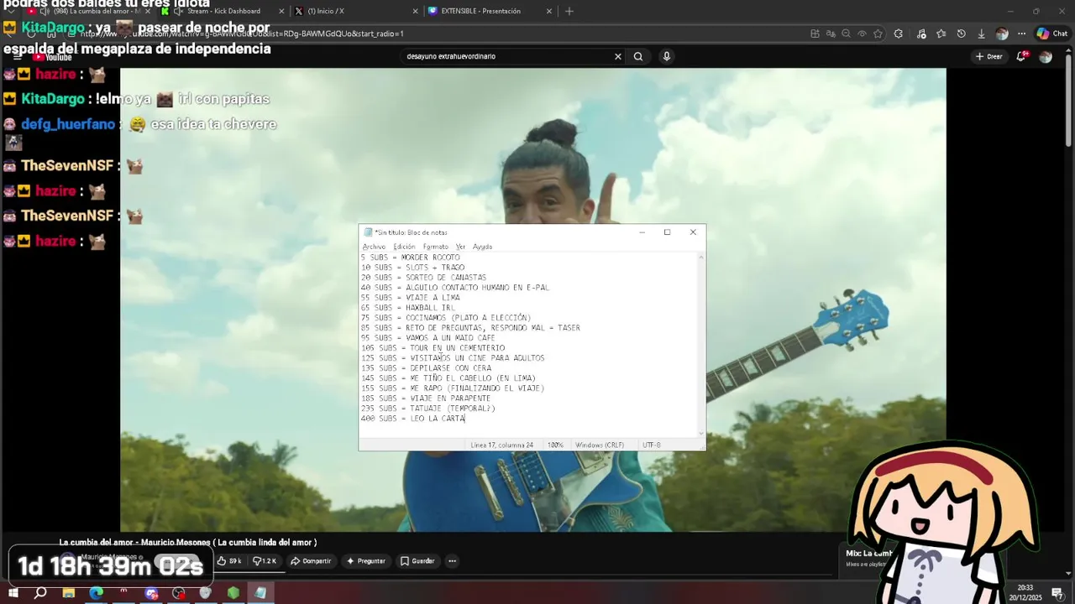Open the Archivo menu in Notepad
The height and width of the screenshot is (604, 1075).
[374, 247]
